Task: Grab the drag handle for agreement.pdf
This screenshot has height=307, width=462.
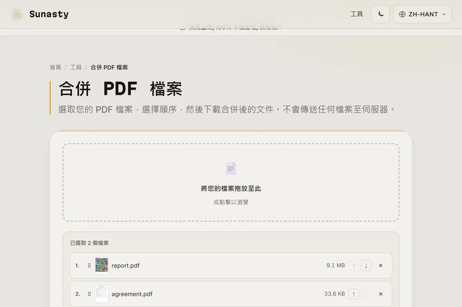Action: coord(89,294)
